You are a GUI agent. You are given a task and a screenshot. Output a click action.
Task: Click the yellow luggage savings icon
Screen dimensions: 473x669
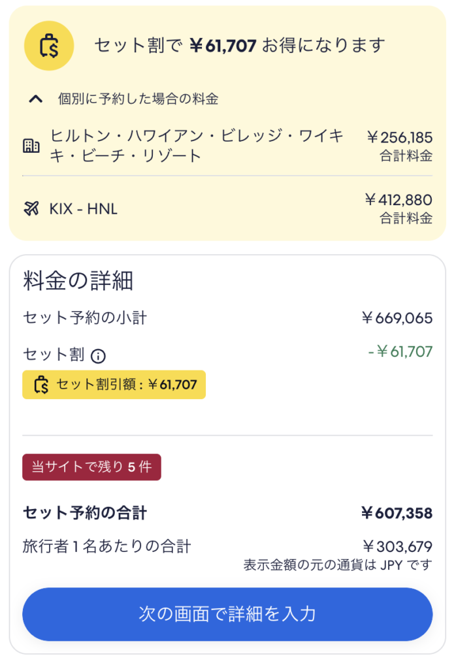tap(49, 46)
